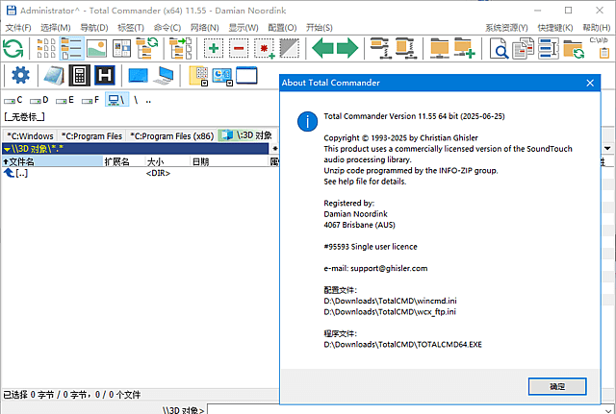Image resolution: width=616 pixels, height=414 pixels.
Task: Open the 配置(O) menu
Action: point(282,28)
